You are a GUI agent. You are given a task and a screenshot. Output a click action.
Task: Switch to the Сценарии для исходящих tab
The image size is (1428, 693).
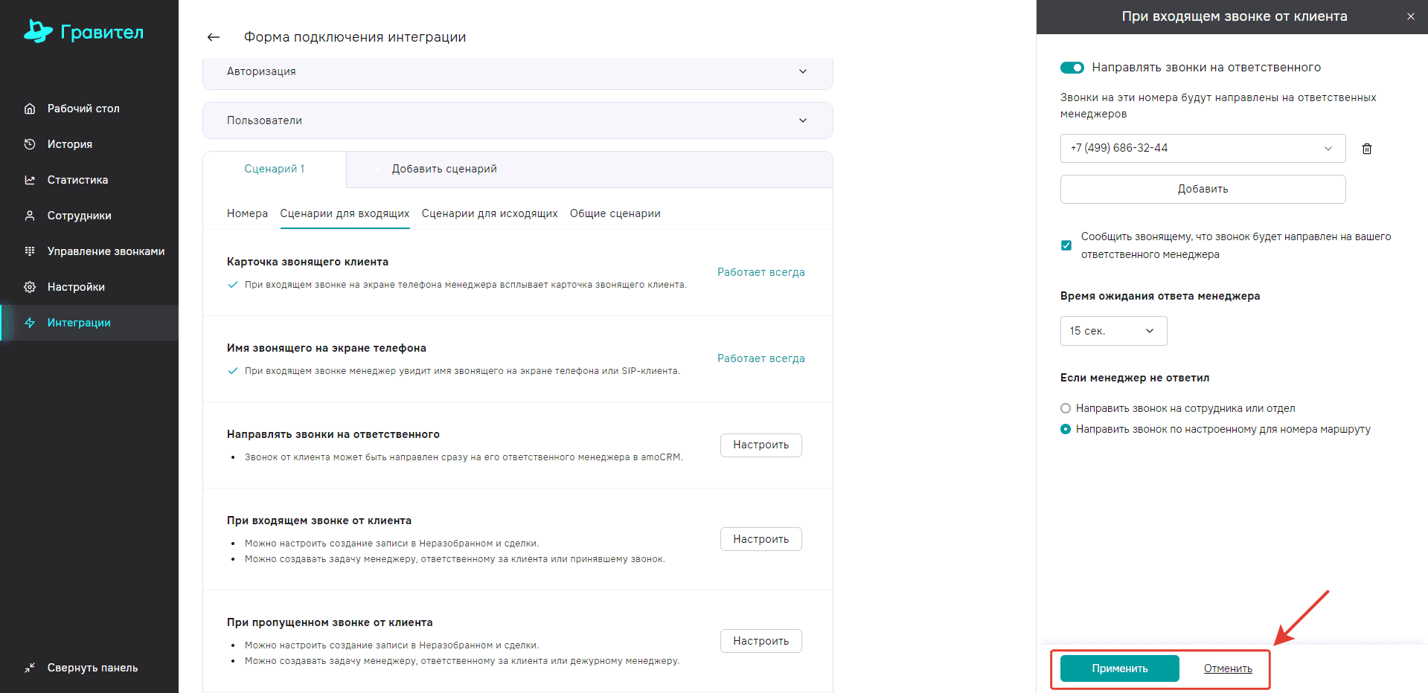(489, 213)
